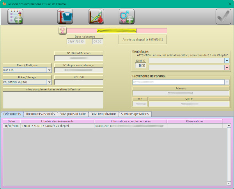This screenshot has height=189, width=234.
Task: Click the Arrivée au cheptel le 30/10/2018 button
Action: pyautogui.click(x=142, y=39)
